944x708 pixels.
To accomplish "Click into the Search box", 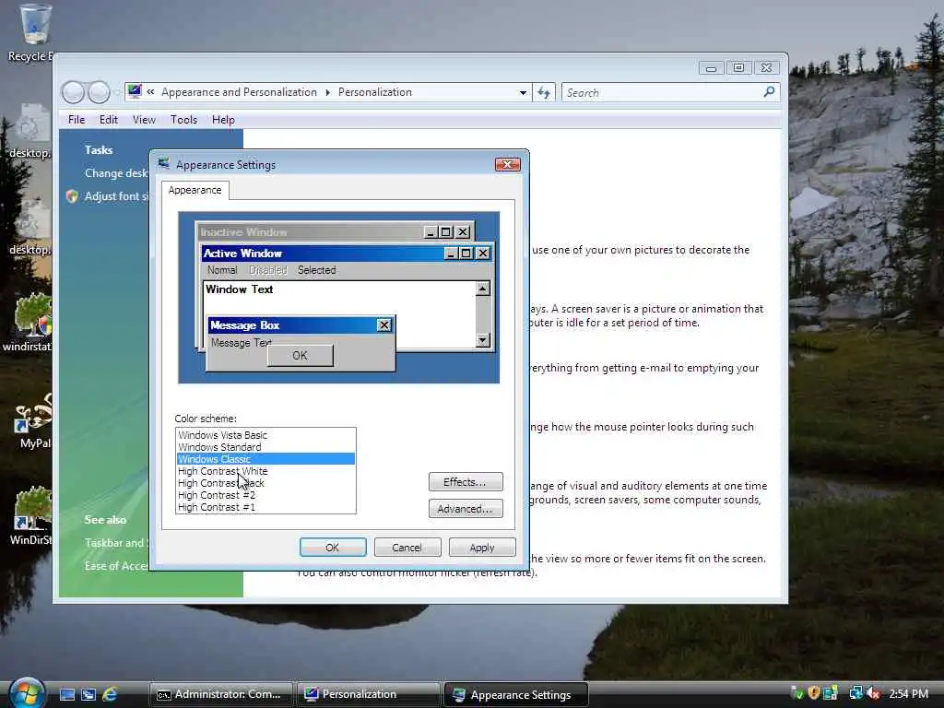I will click(x=661, y=93).
